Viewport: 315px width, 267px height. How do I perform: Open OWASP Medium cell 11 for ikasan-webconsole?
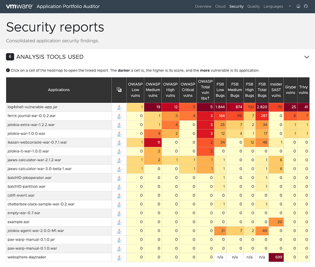point(153,142)
